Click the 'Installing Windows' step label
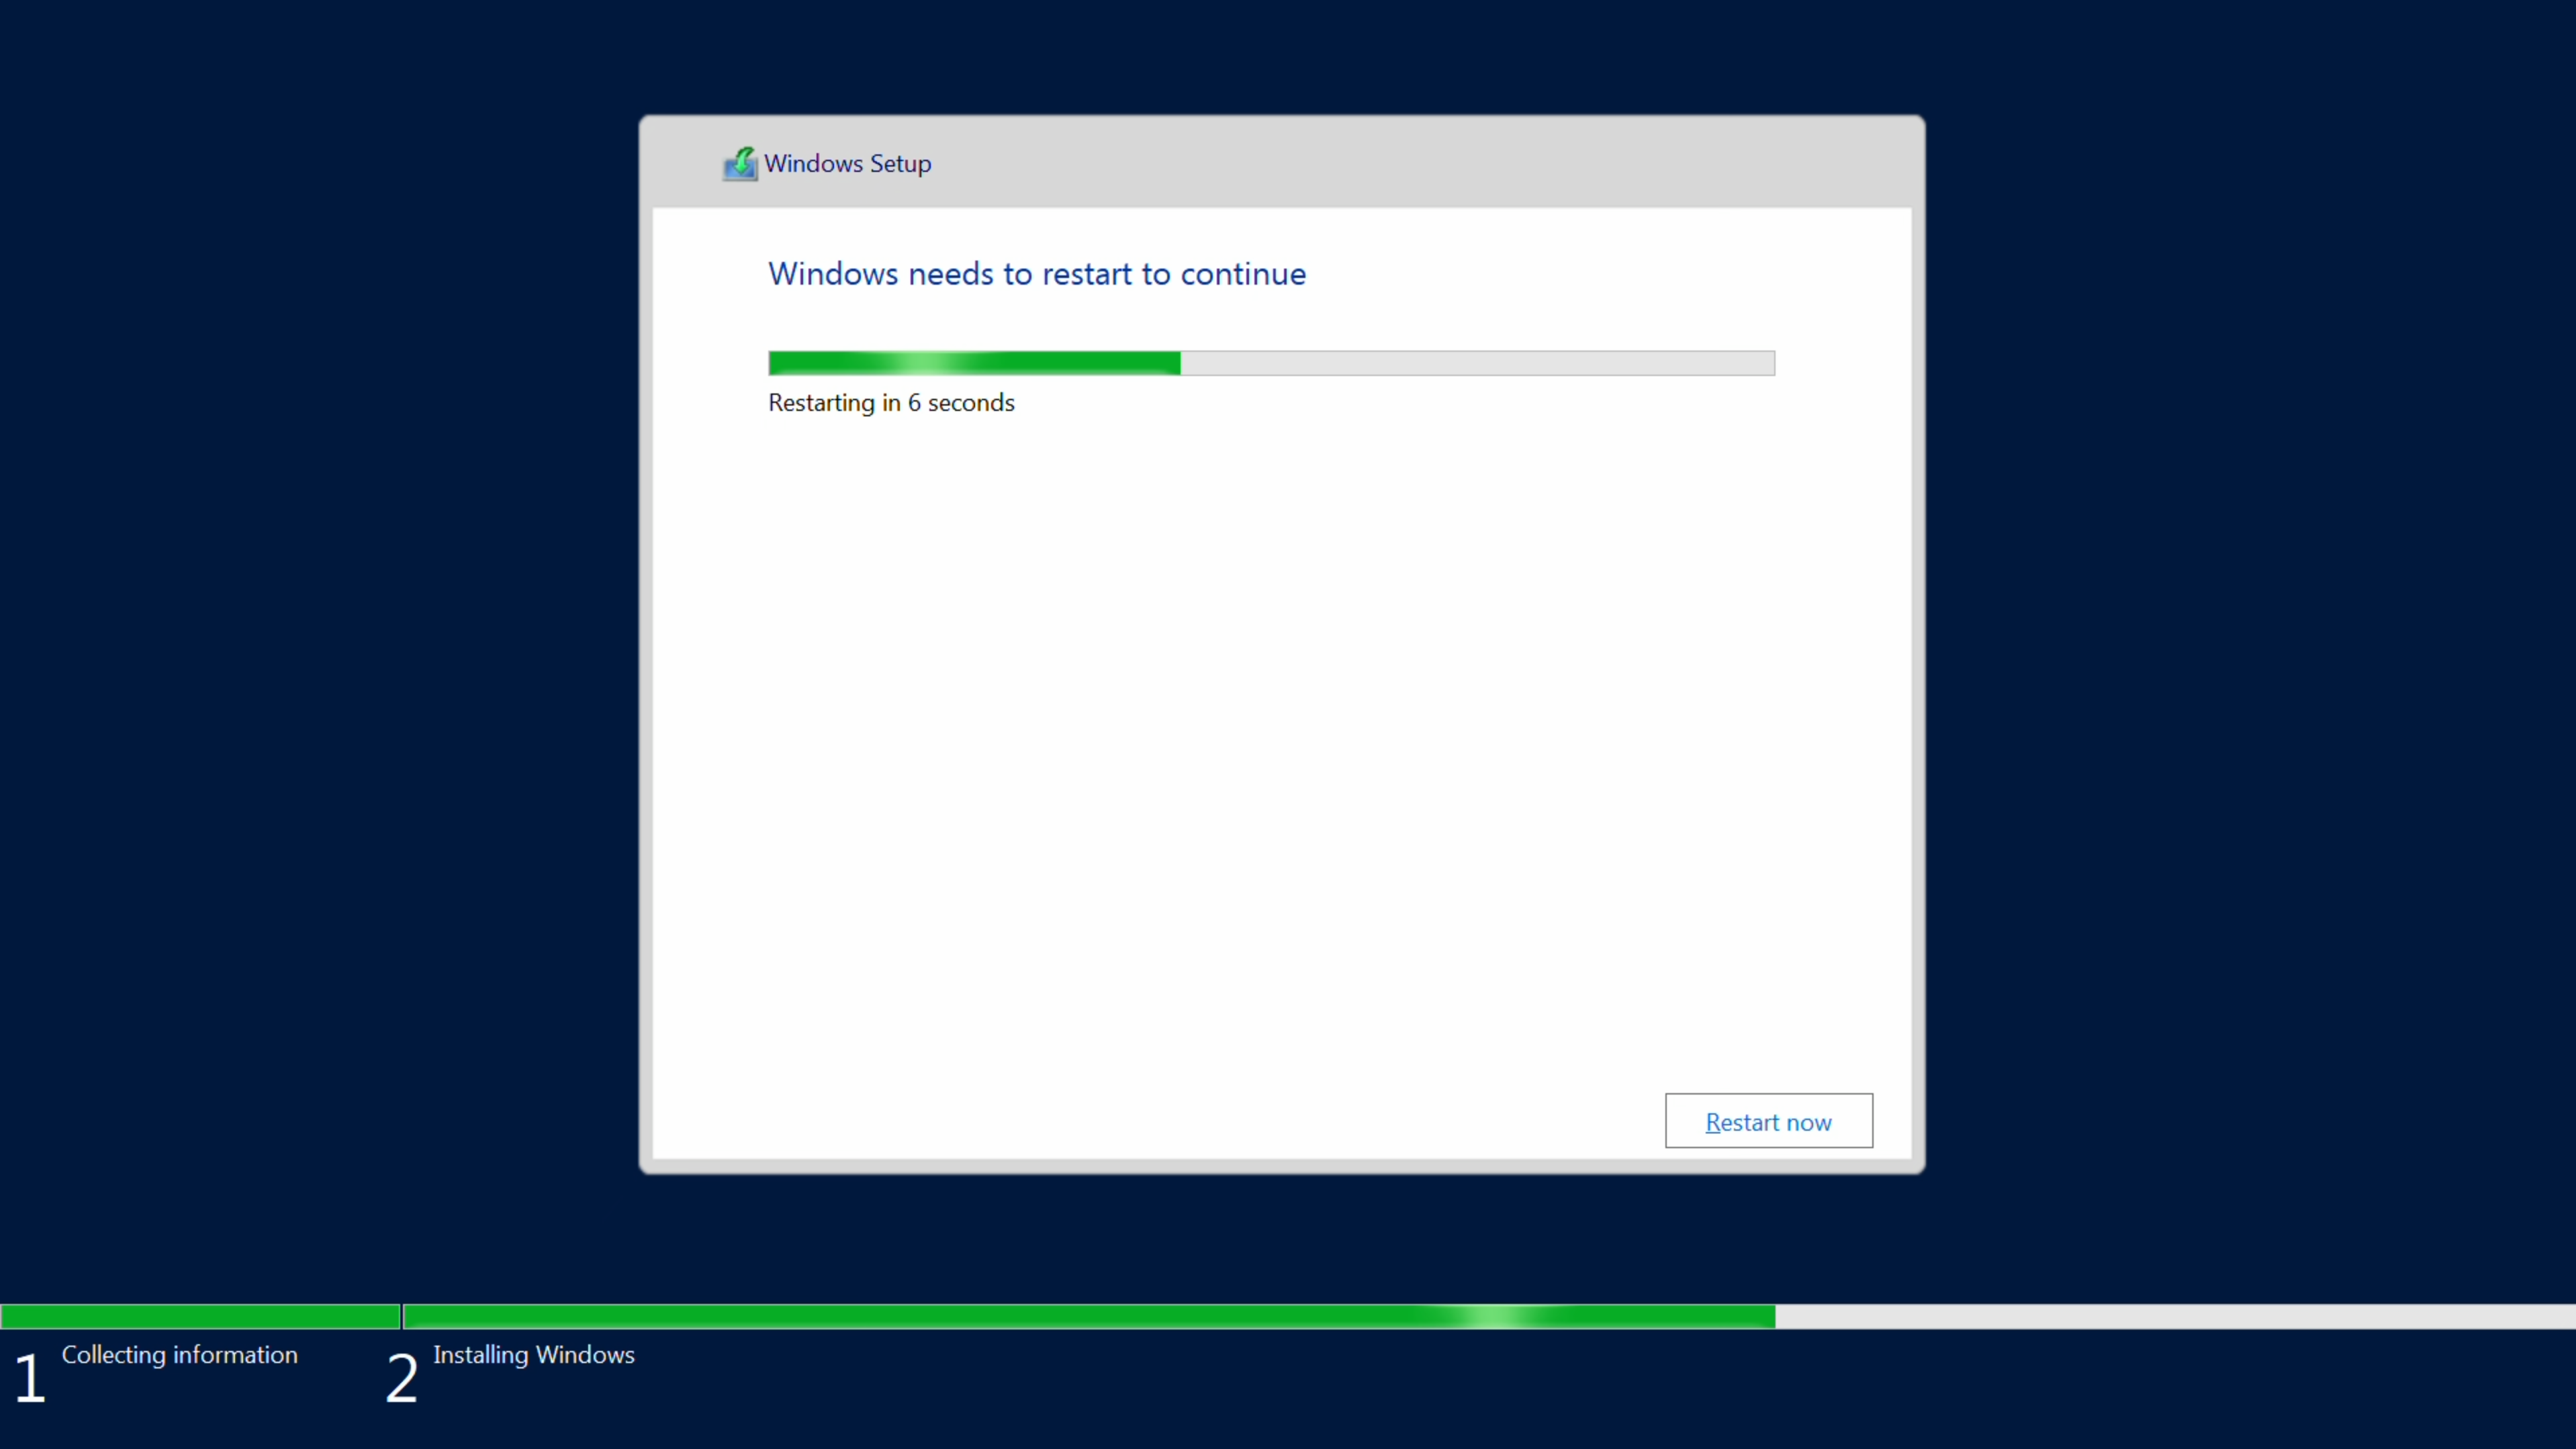This screenshot has width=2576, height=1449. tap(534, 1355)
